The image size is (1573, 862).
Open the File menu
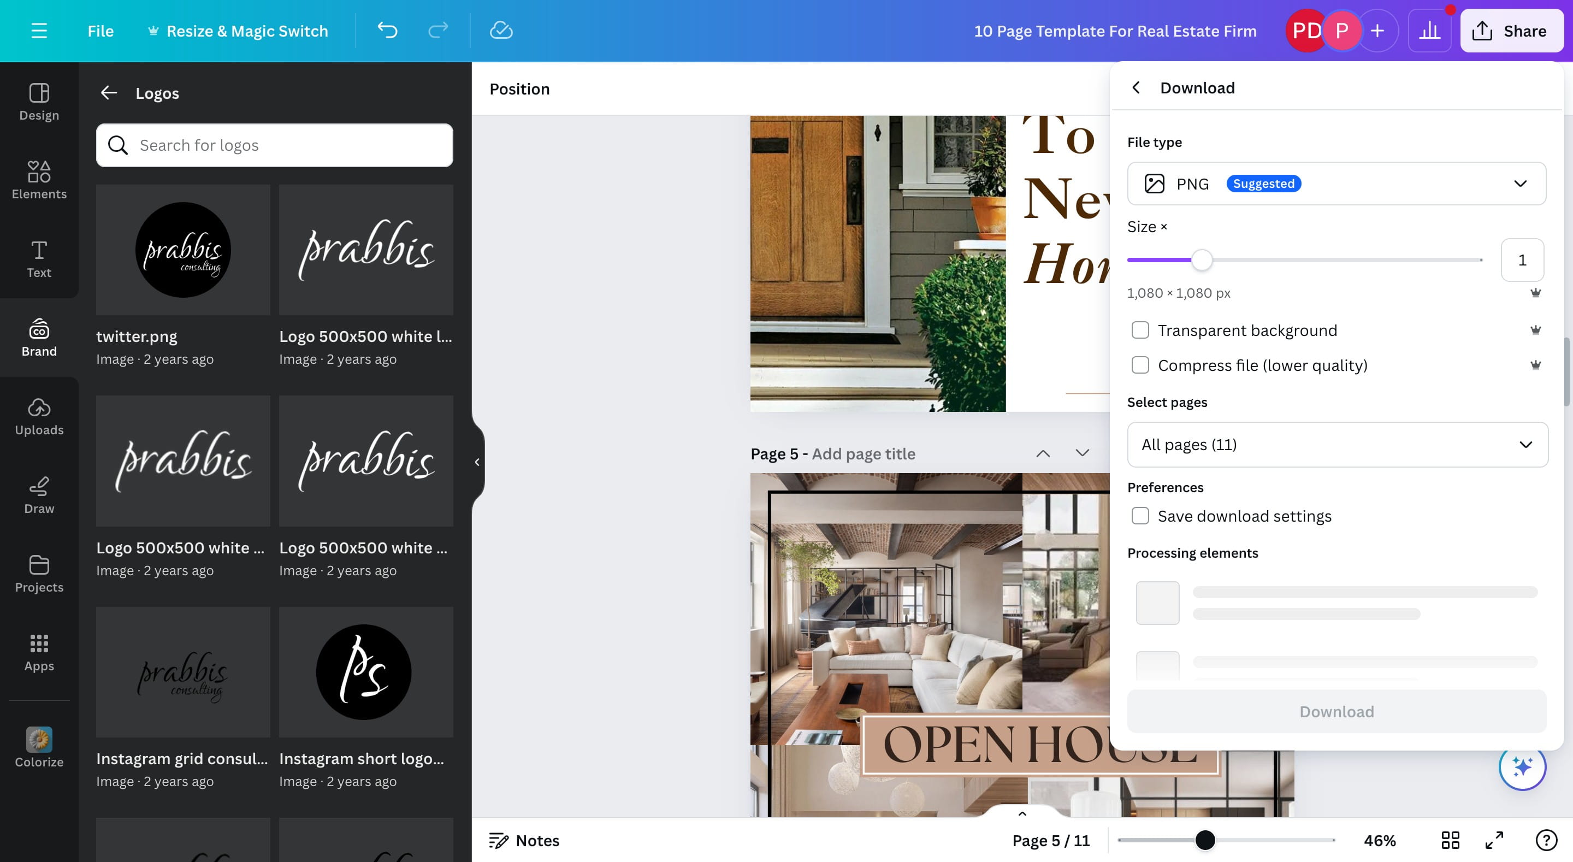(x=100, y=31)
